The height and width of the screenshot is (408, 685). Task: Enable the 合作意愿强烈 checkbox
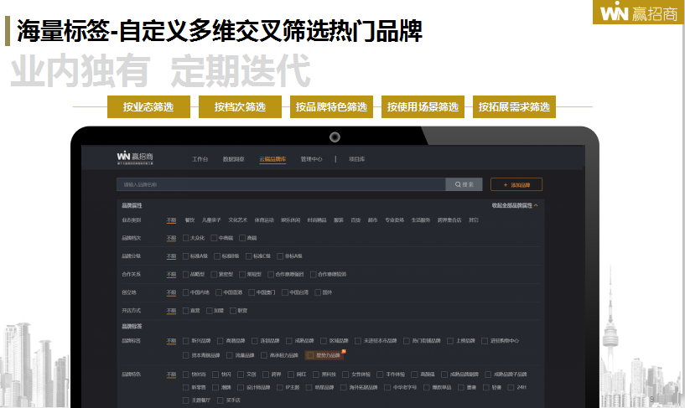coord(271,275)
